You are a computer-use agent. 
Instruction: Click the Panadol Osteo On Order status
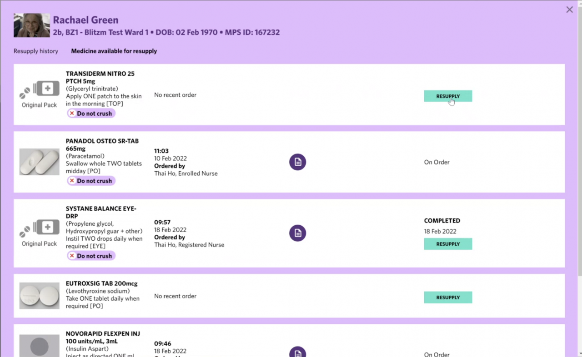436,162
